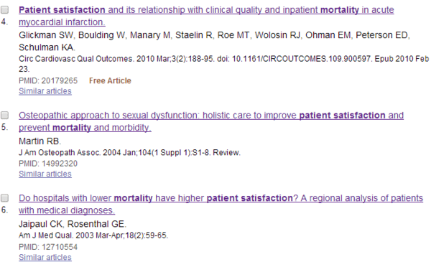Click the PMID: 14992320 text

tap(48, 164)
